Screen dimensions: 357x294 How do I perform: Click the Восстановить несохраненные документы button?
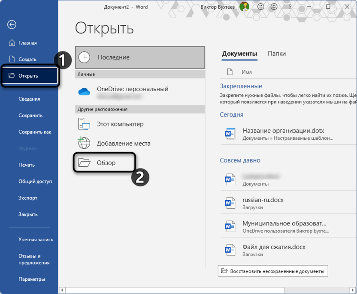click(272, 271)
